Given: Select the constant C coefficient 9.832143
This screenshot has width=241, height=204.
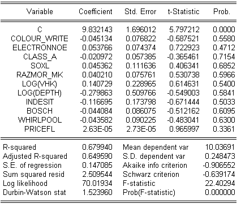Looking at the screenshot, I should [97, 29].
